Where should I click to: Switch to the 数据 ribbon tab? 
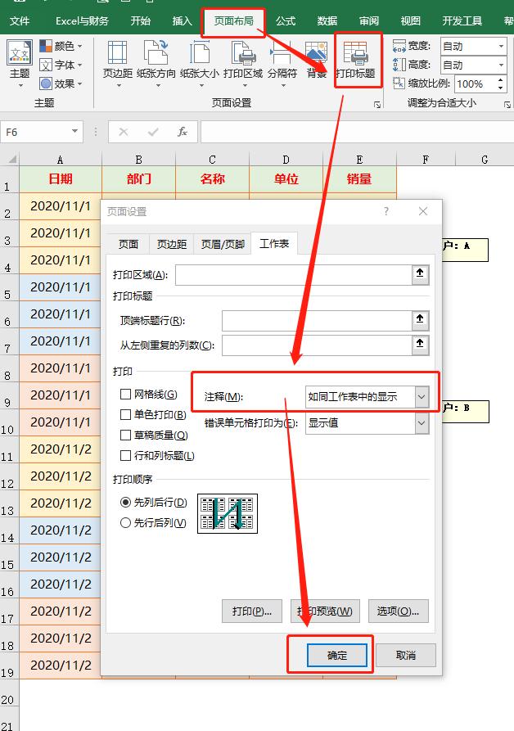click(x=327, y=21)
